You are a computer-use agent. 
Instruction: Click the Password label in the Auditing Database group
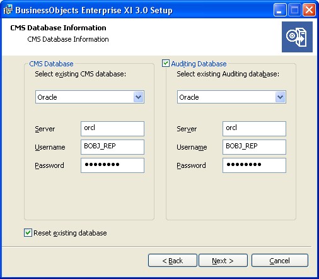click(x=191, y=165)
